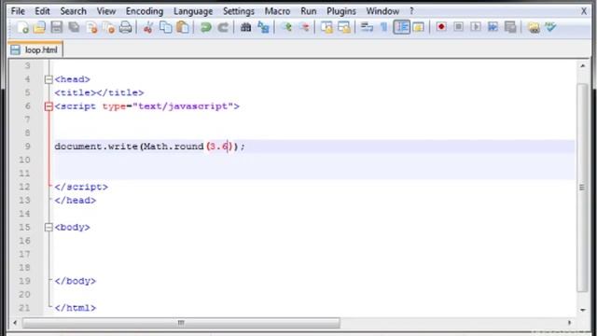Click the spell-check icon at toolbar end
This screenshot has width=597, height=336.
coord(550,27)
